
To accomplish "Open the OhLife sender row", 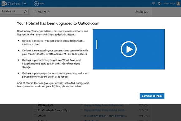I will tap(42, 116).
